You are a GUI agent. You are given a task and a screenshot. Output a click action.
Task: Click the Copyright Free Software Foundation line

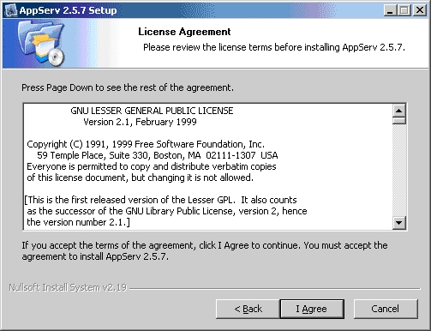tap(146, 144)
